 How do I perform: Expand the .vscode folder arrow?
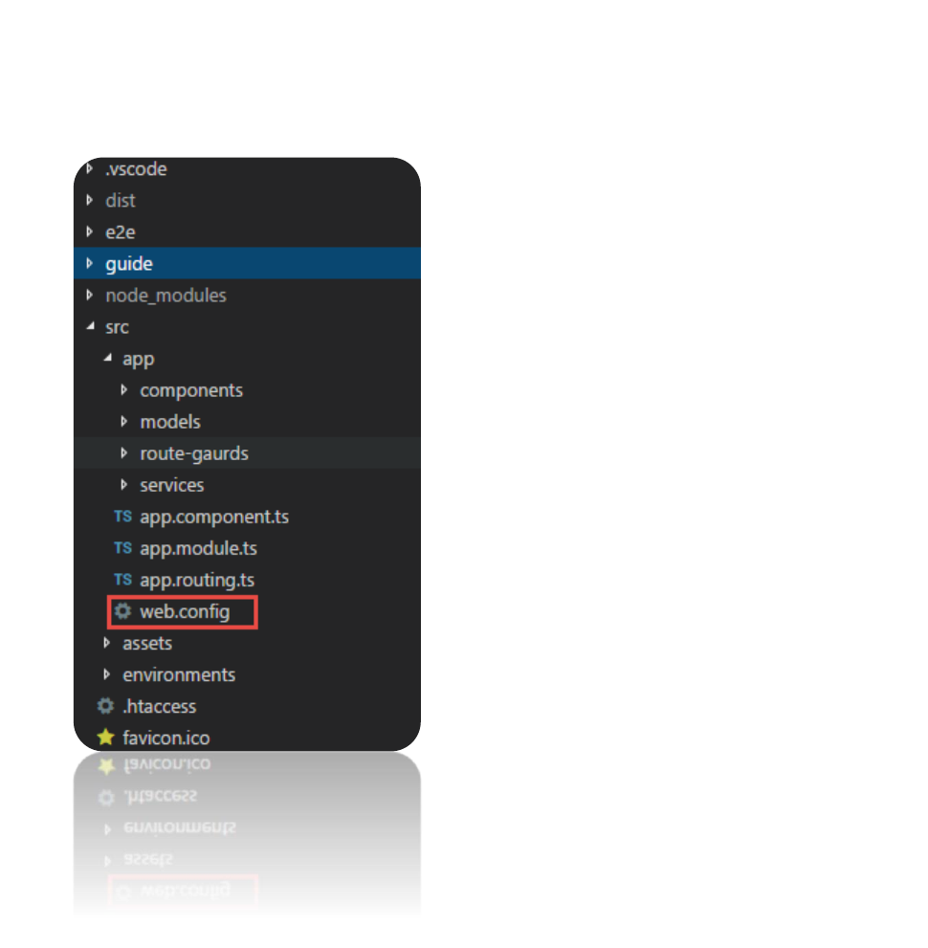(90, 168)
